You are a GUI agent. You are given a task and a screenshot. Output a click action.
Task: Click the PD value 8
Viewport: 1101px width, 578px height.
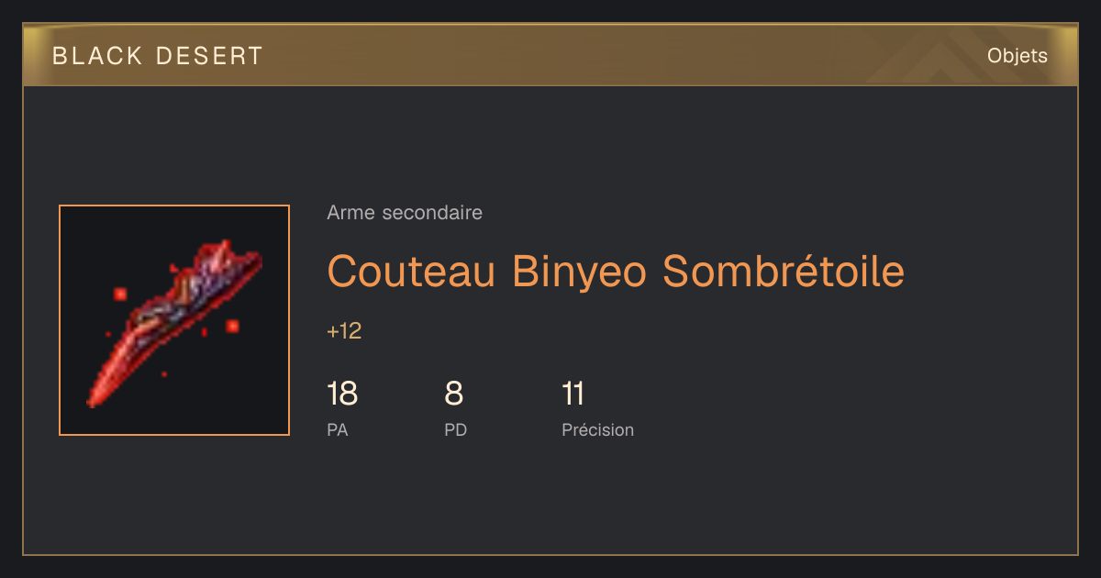click(x=454, y=395)
